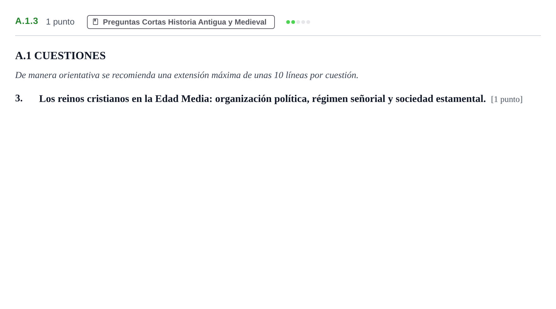Click the bookmark icon in the topic tag

pyautogui.click(x=96, y=22)
